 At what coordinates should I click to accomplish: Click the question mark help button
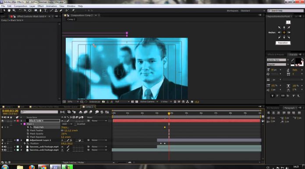pos(288,22)
